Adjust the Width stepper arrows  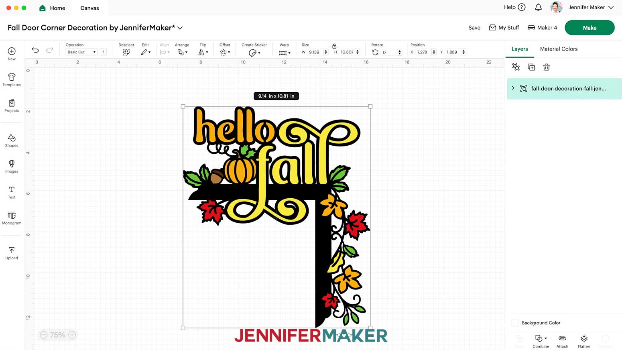point(325,52)
